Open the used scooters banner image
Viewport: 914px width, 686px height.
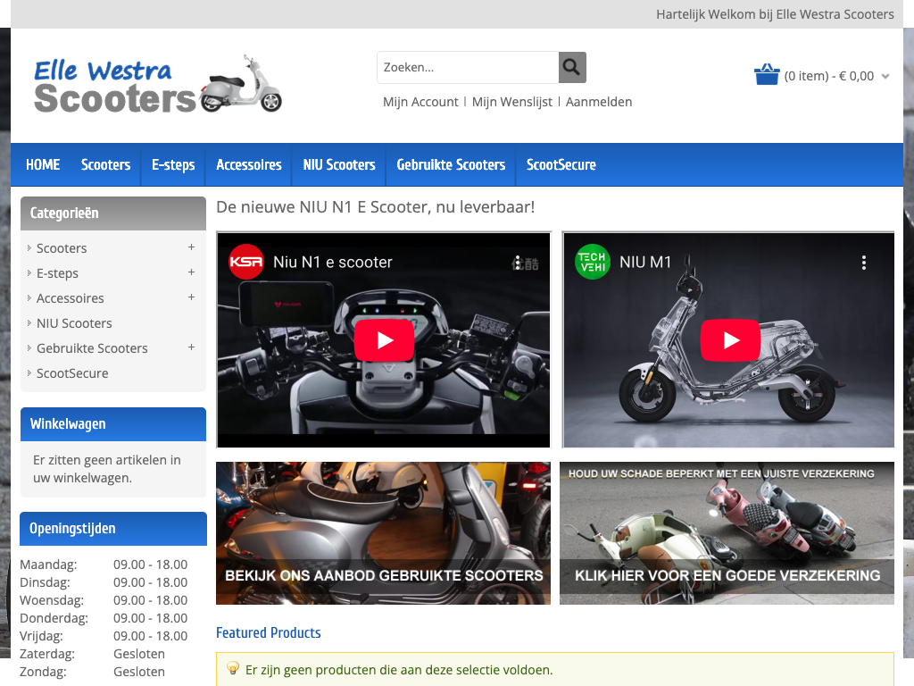point(383,532)
